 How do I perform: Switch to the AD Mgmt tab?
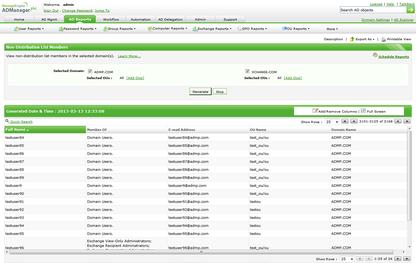49,19
